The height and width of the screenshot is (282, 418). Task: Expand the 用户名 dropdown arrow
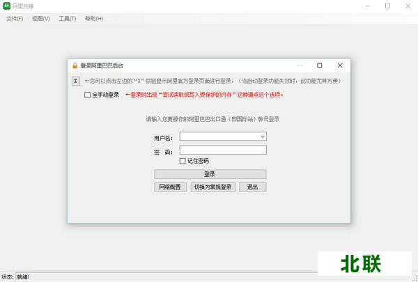[263, 137]
